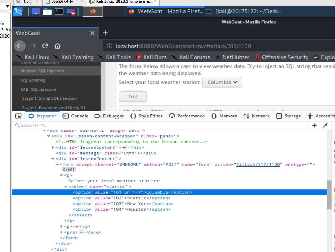Expand the collapsed p element below select
This screenshot has height=252, width=335.
pyautogui.click(x=62, y=226)
